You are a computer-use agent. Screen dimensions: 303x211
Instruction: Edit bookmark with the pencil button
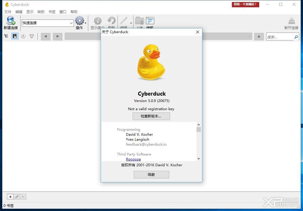[x=17, y=197]
